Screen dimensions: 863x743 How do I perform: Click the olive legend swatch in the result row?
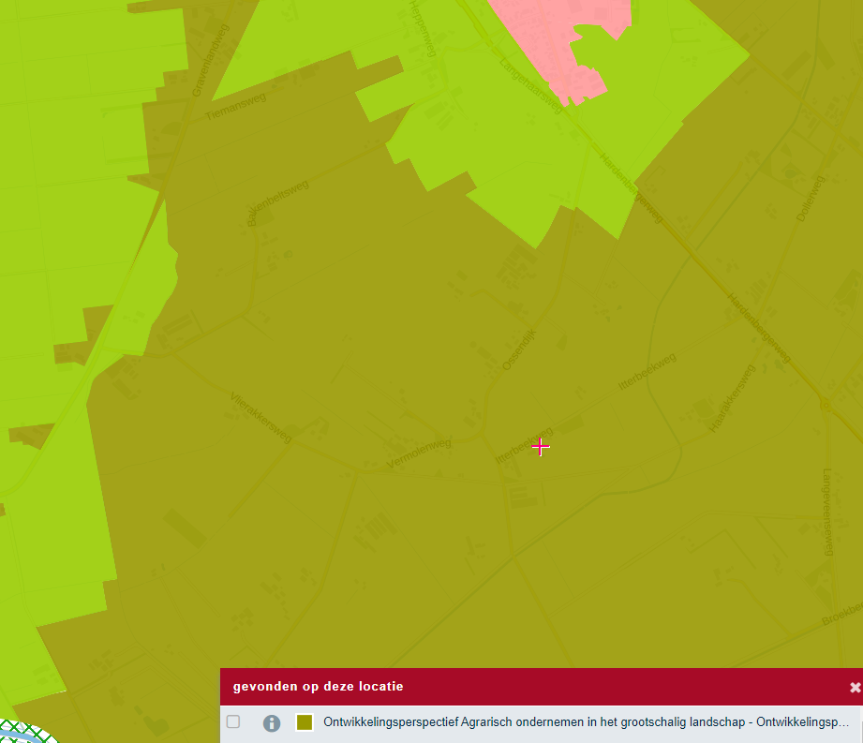tap(305, 722)
